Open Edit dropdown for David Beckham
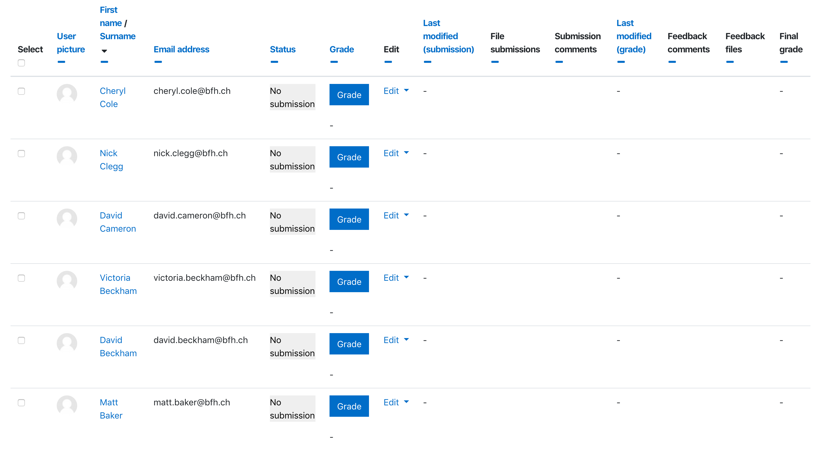This screenshot has width=821, height=458. pyautogui.click(x=396, y=340)
